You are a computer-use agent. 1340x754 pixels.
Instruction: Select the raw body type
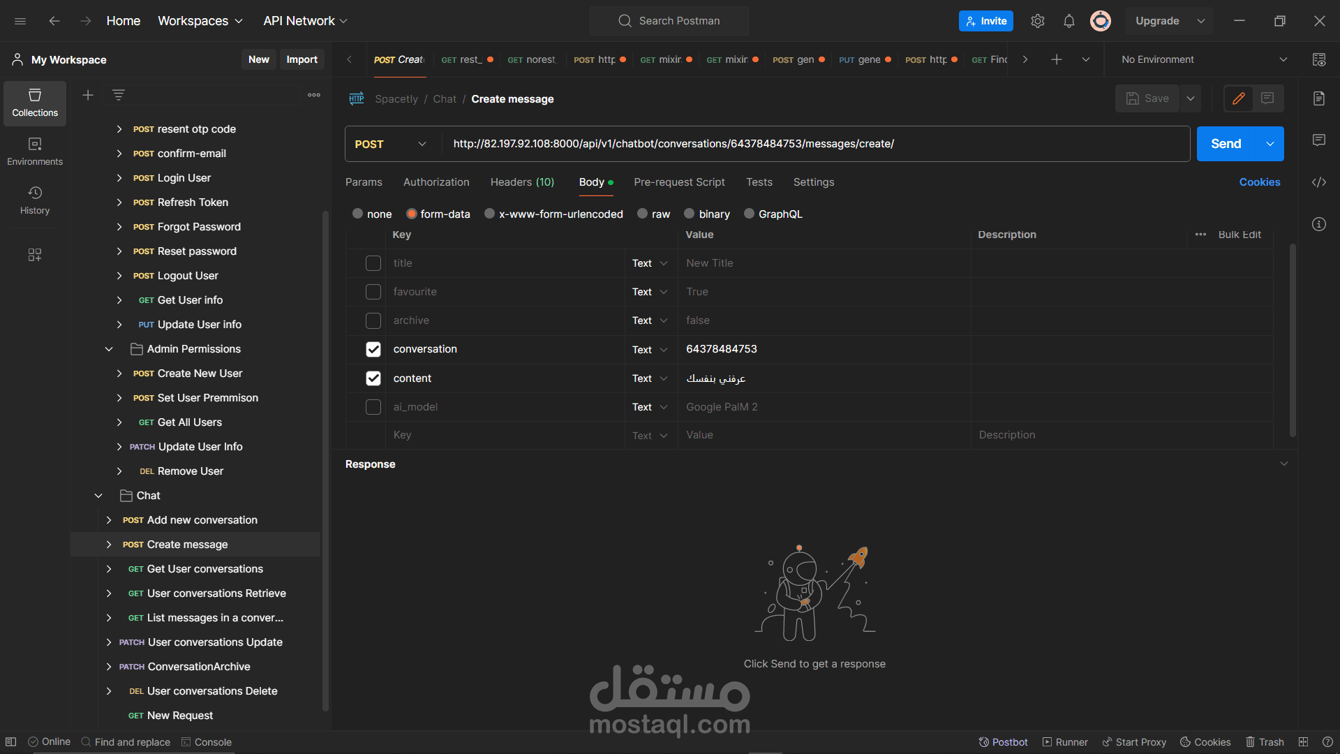point(643,214)
